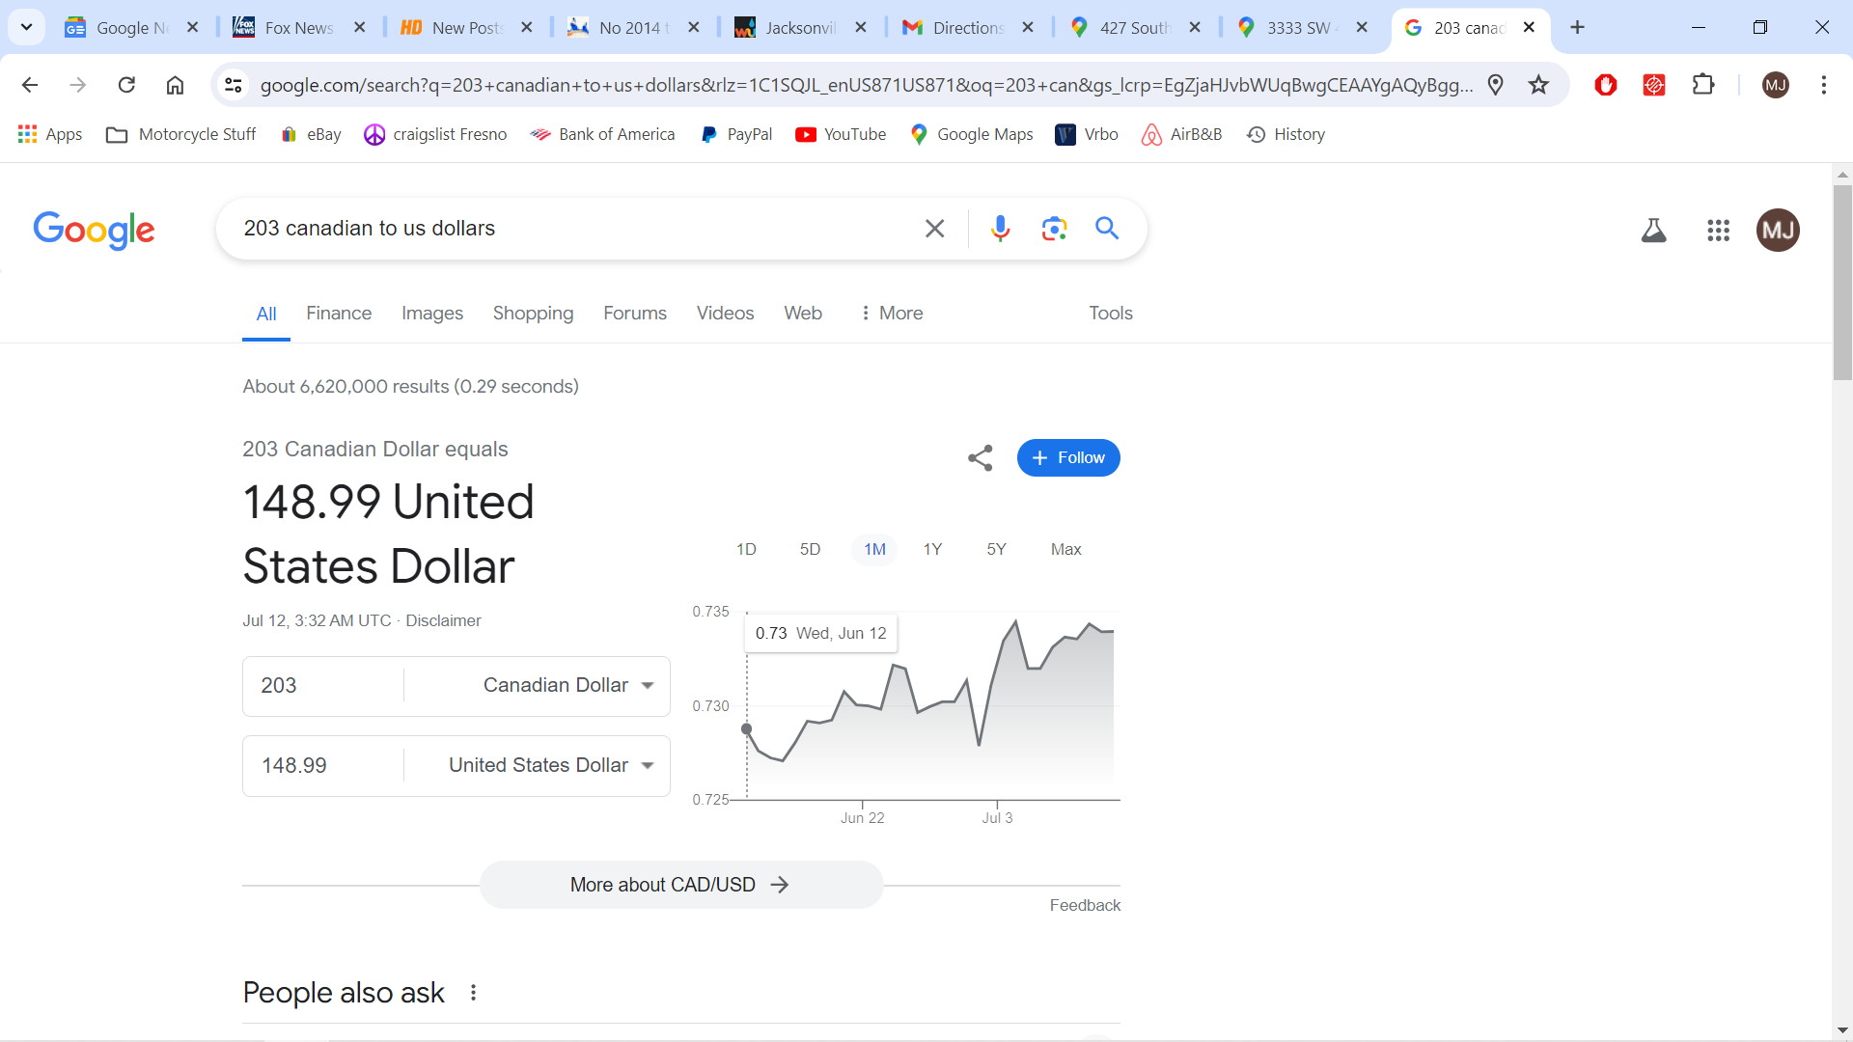This screenshot has height=1042, width=1853.
Task: Share the currency conversion result
Action: tap(981, 457)
